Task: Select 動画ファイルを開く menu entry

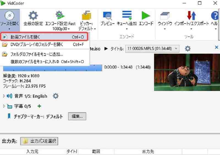Action: [x=45, y=37]
